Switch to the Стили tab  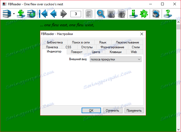coord(136,47)
